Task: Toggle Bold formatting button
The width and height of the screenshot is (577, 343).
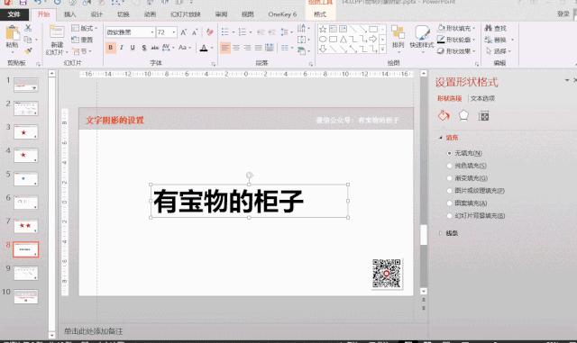Action: tap(110, 48)
